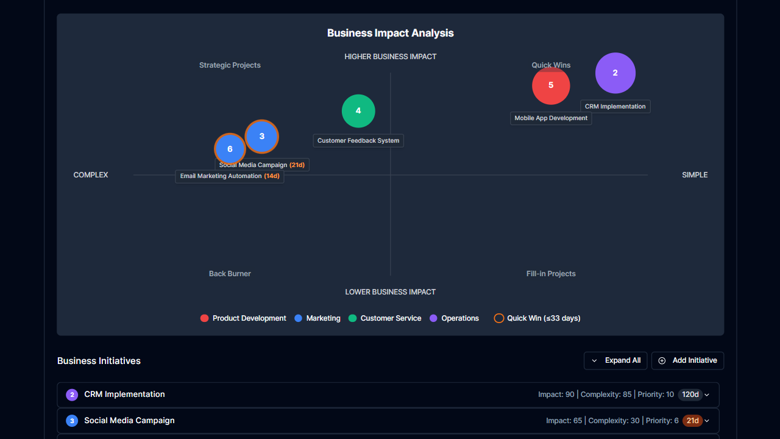Select the red bubble numbered 5 on the chart
780x439 pixels.
[x=551, y=85]
